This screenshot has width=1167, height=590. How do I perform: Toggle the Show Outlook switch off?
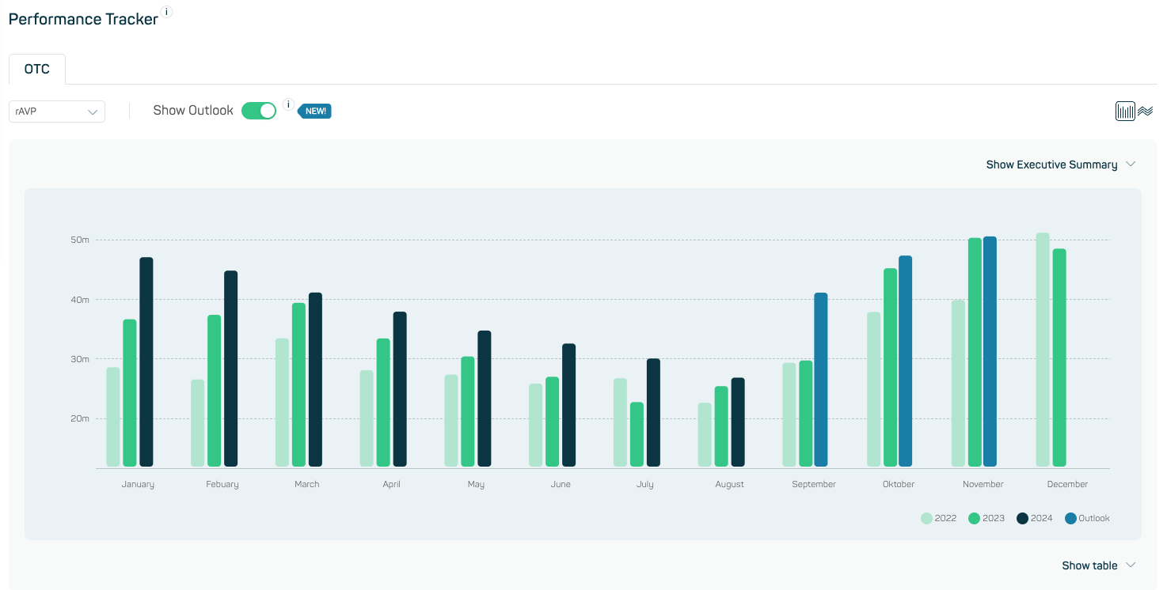[259, 111]
